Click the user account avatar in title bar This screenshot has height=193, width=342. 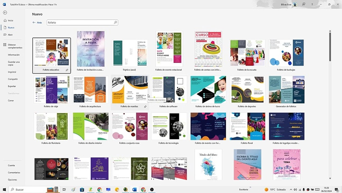click(x=295, y=4)
